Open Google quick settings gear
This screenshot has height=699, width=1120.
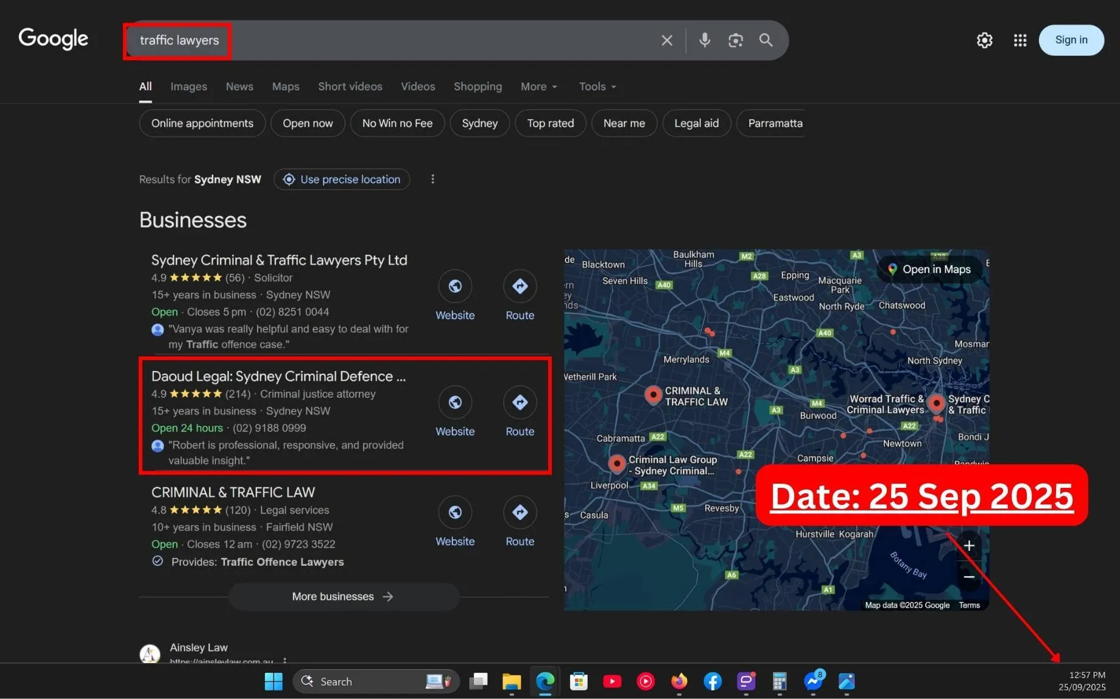984,40
